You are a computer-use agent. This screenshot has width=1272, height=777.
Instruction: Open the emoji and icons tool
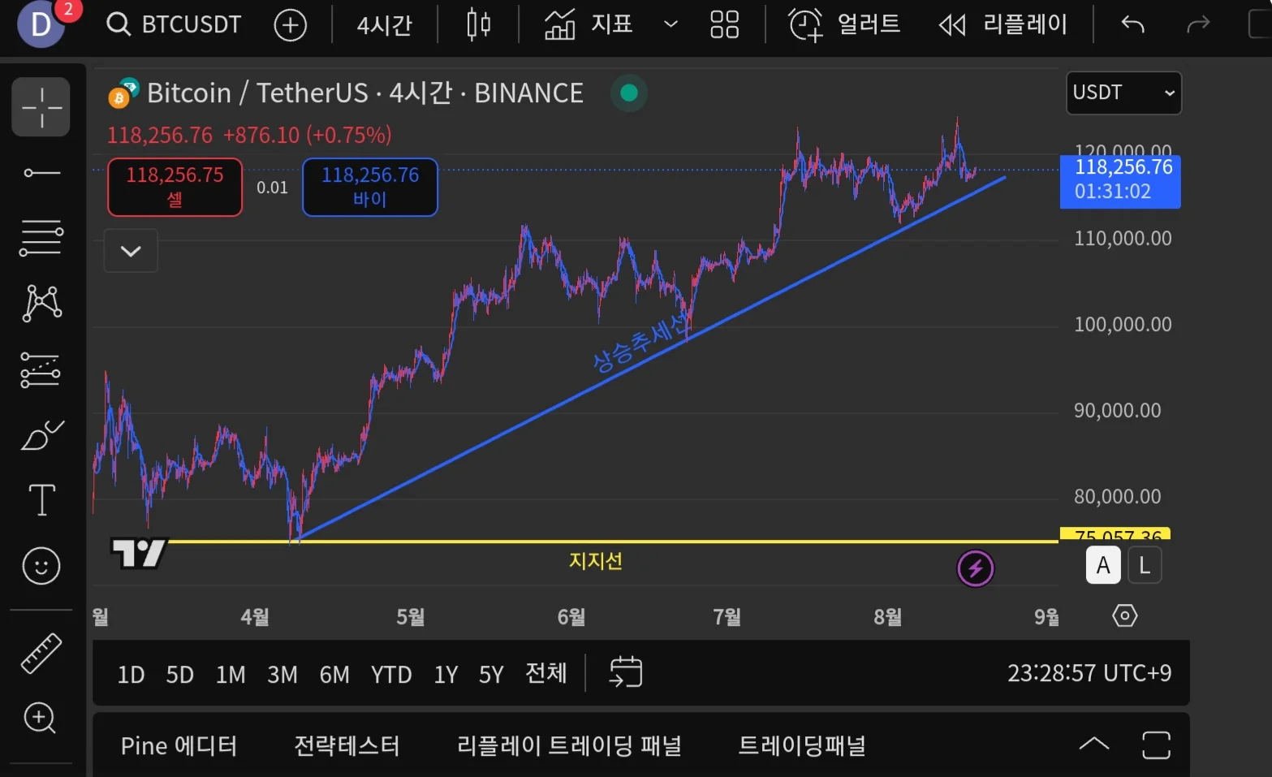tap(41, 566)
